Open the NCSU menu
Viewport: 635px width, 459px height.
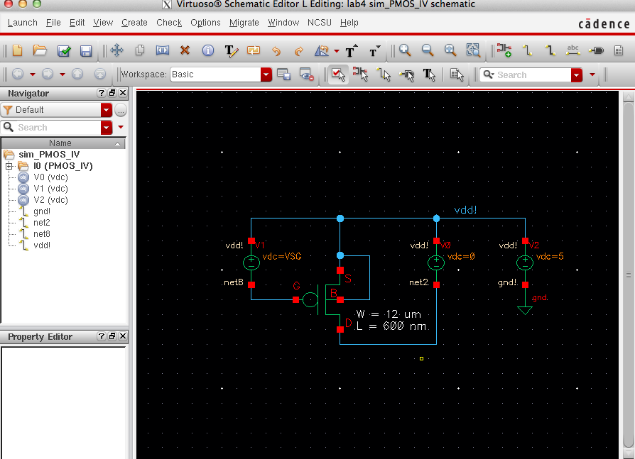coord(320,23)
